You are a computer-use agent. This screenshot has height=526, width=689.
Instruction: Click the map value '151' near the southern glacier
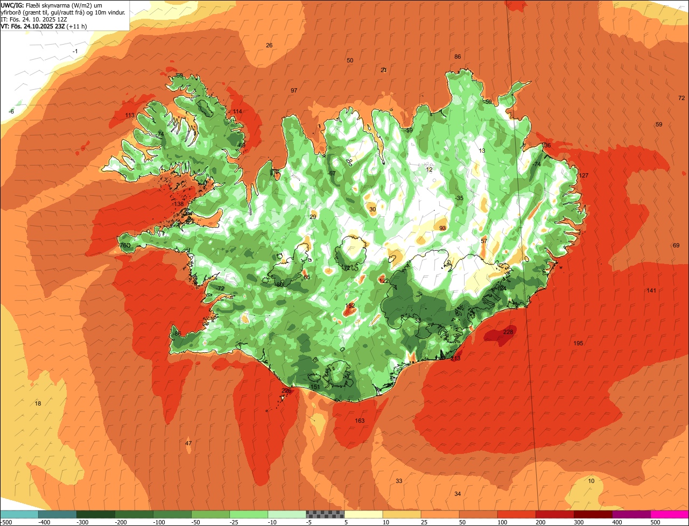315,387
